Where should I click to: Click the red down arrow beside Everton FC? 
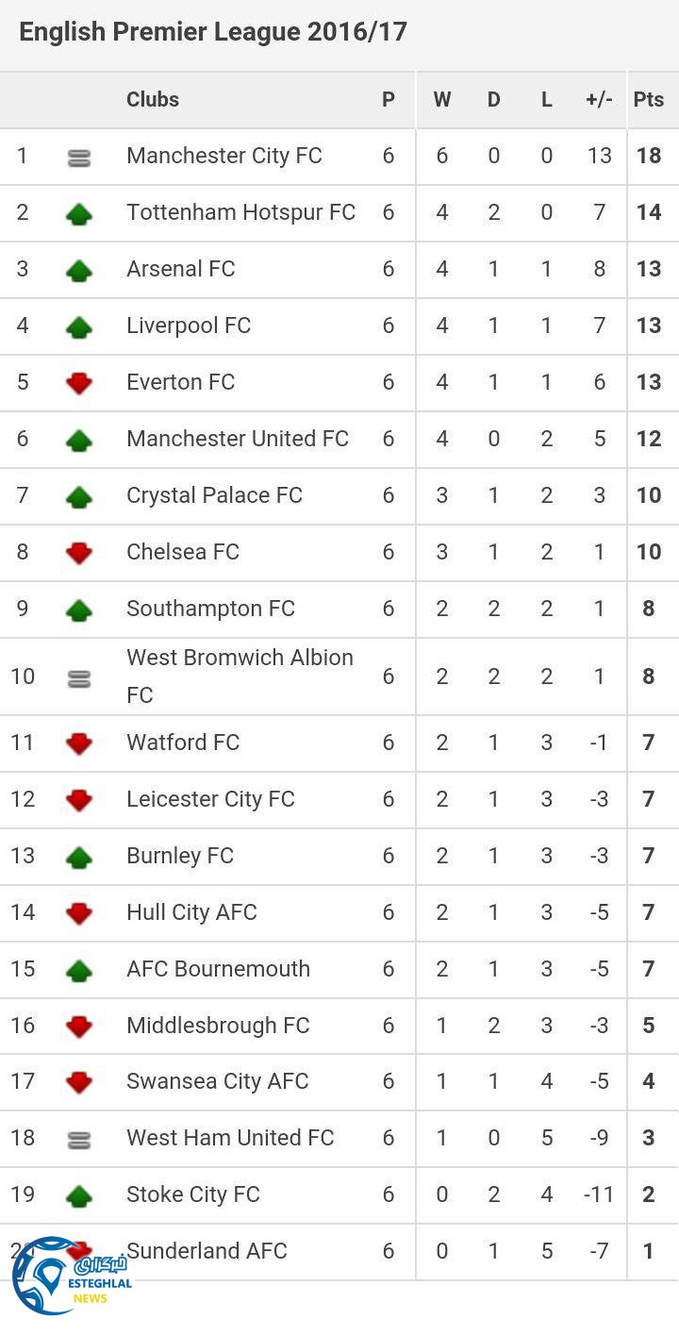pyautogui.click(x=79, y=383)
